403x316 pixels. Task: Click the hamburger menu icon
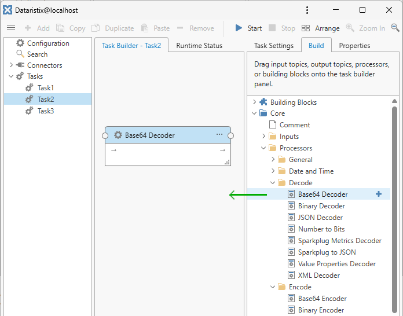(10, 28)
